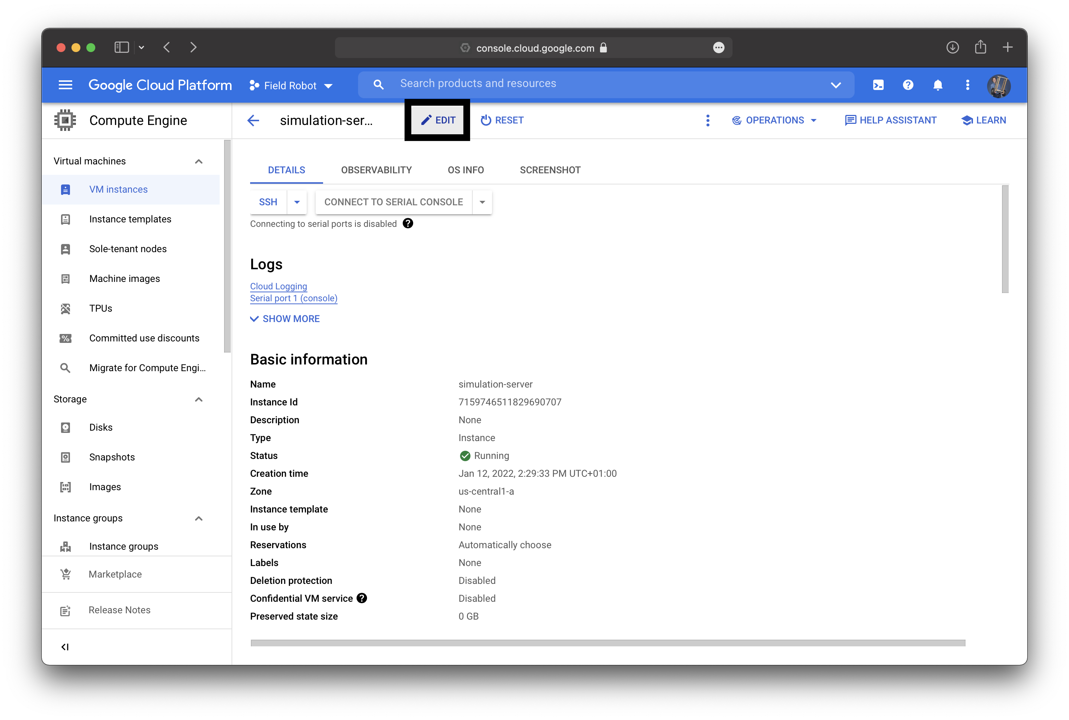Click the SSH button
The width and height of the screenshot is (1069, 720).
tap(268, 202)
